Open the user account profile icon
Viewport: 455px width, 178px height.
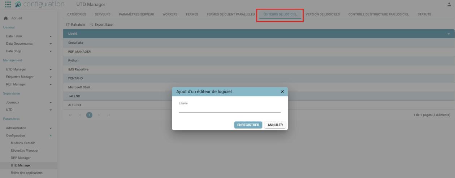pos(450,4)
